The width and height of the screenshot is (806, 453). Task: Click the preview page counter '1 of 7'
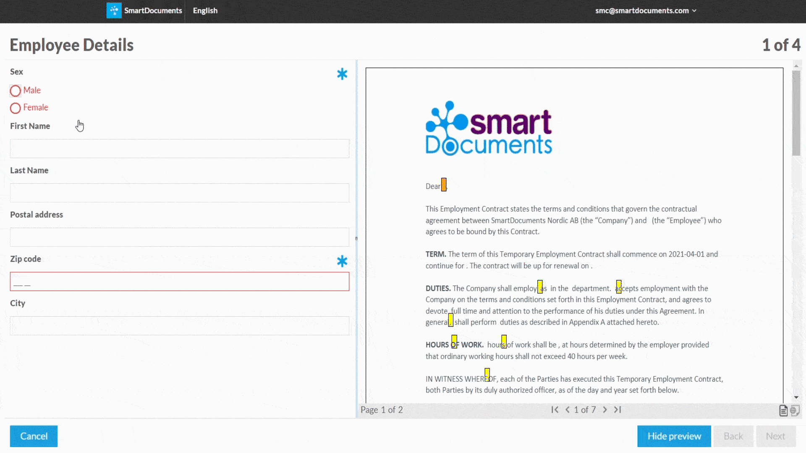(x=585, y=410)
